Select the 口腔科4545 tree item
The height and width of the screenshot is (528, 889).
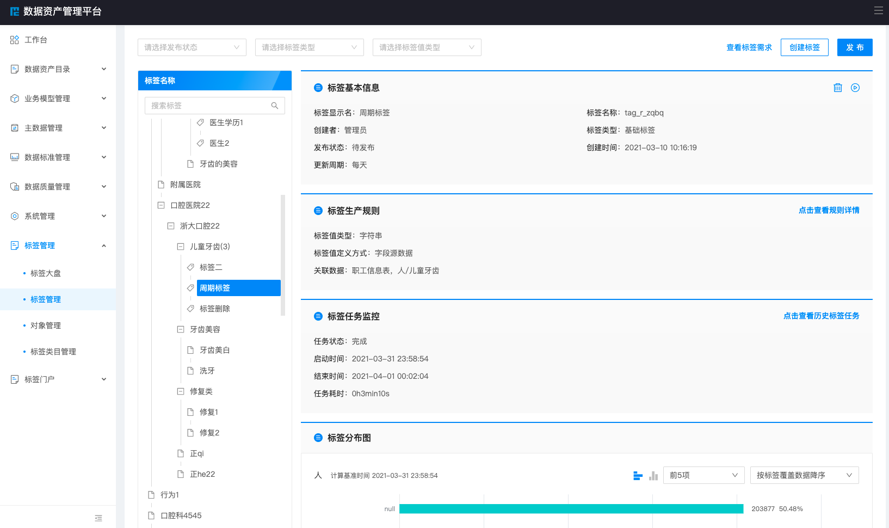[181, 515]
